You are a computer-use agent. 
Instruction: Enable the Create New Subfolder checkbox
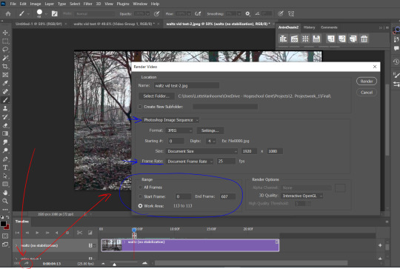(x=140, y=107)
